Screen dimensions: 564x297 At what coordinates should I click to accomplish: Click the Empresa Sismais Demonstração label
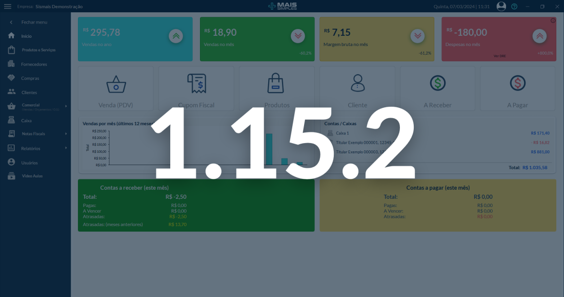[x=50, y=7]
